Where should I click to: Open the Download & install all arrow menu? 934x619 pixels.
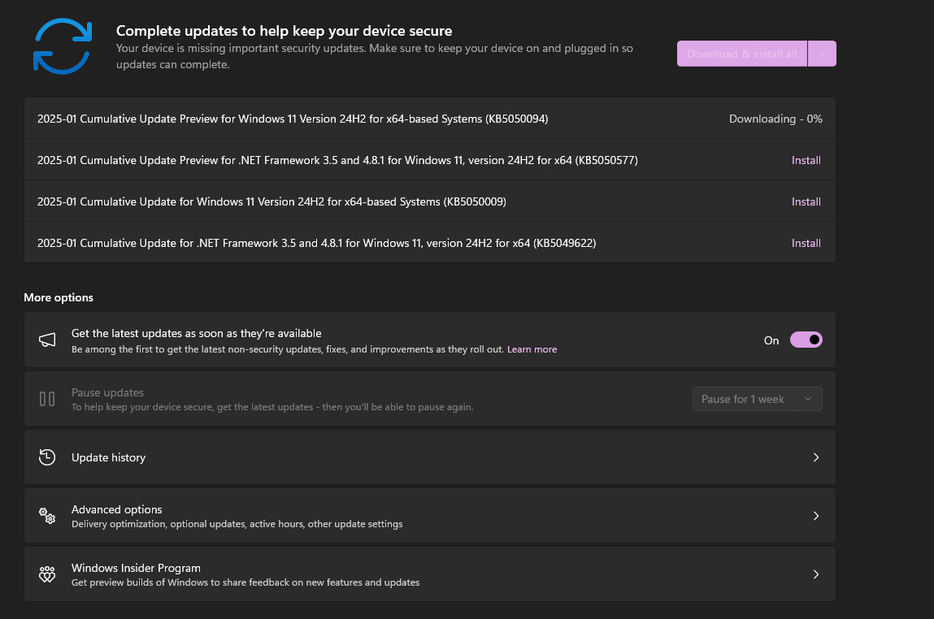pyautogui.click(x=822, y=54)
